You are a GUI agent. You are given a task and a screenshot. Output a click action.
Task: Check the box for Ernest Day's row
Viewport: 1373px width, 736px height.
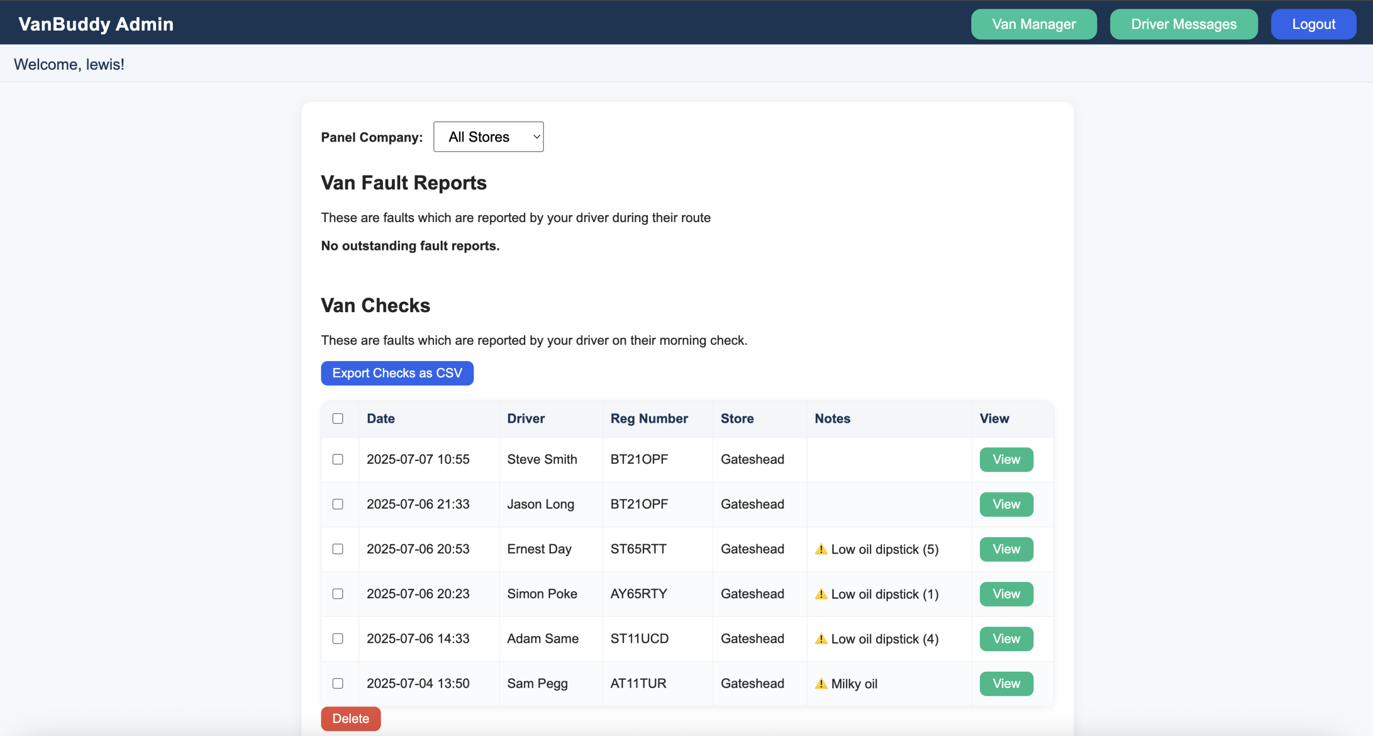[337, 549]
